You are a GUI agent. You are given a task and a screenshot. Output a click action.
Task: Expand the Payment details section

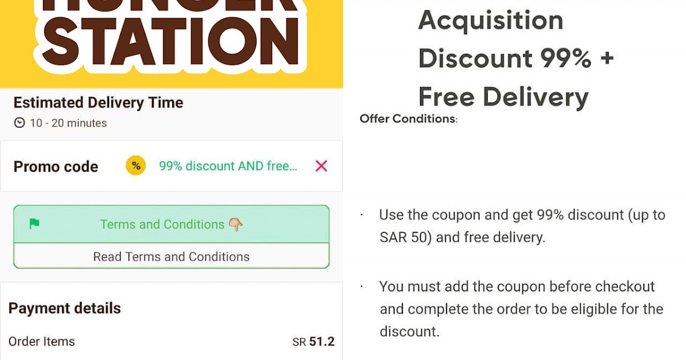[65, 308]
